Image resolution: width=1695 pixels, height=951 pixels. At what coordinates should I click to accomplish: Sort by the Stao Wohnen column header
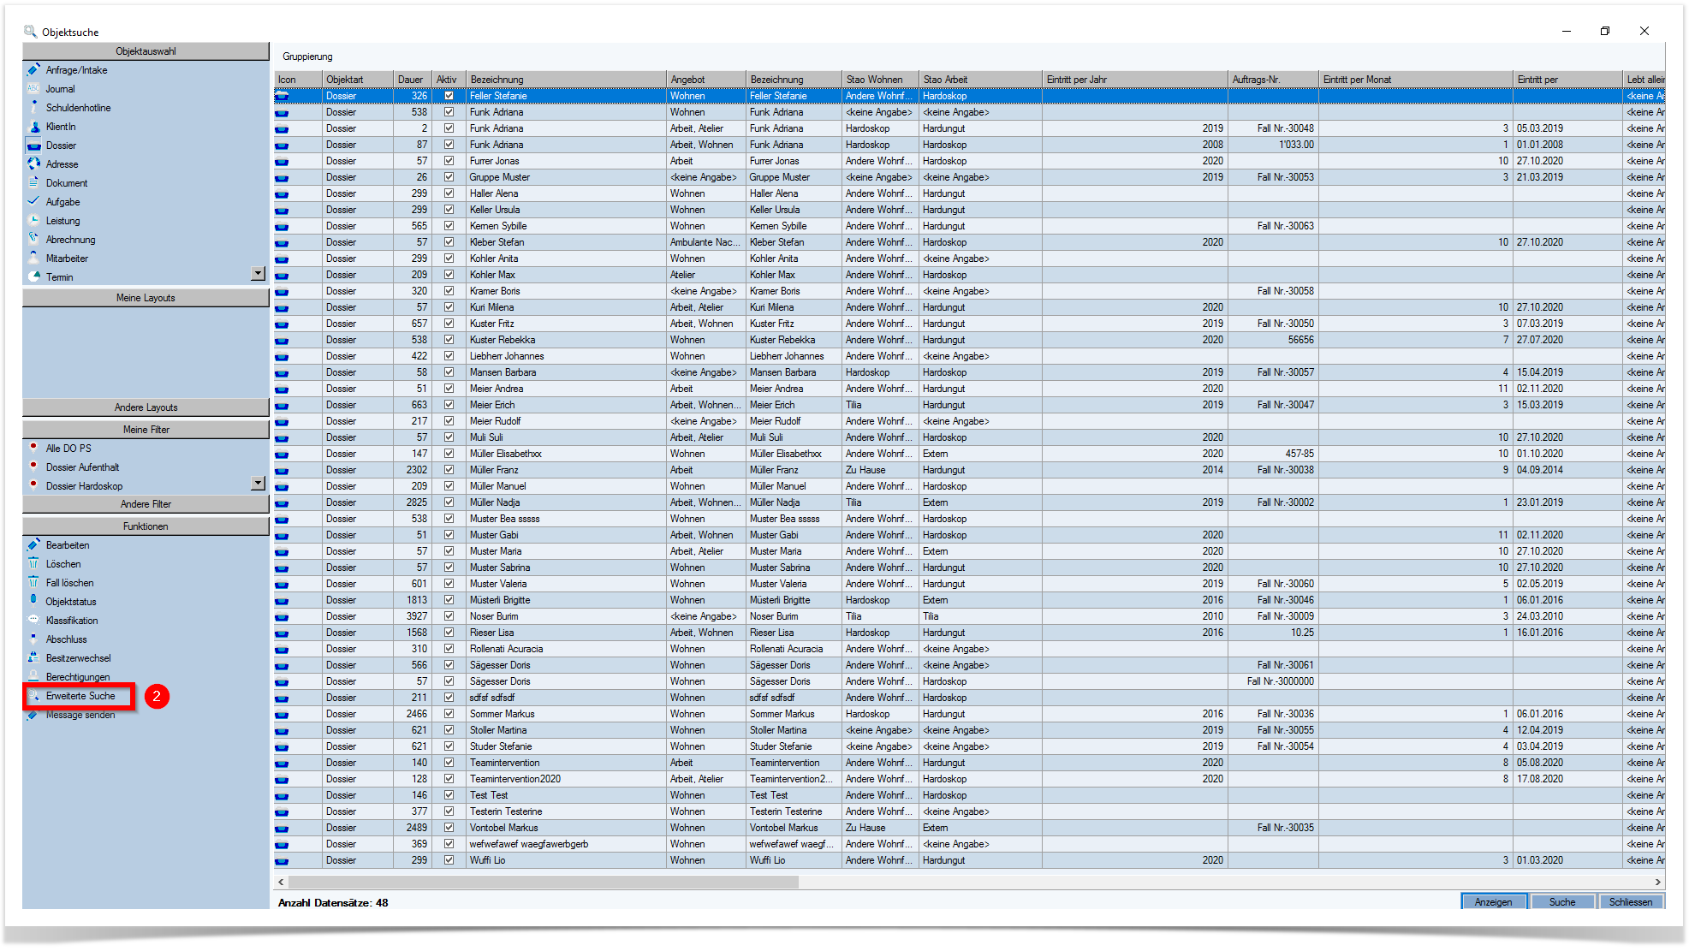pos(880,80)
